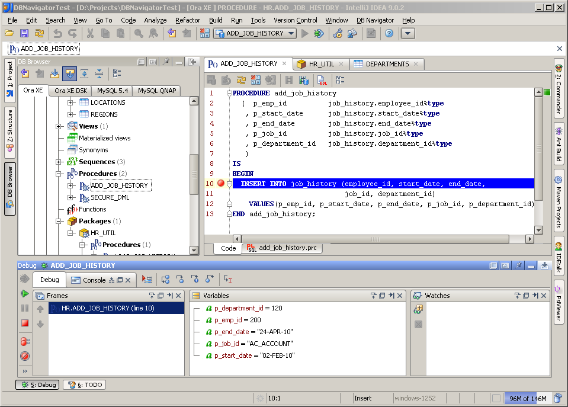
Task: Click the View Breakpoints icon
Action: tap(25, 341)
